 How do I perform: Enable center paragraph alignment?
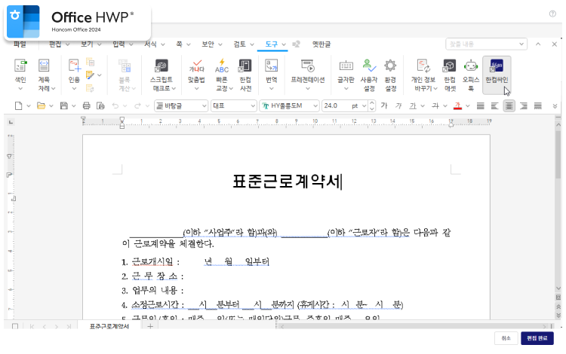[509, 106]
